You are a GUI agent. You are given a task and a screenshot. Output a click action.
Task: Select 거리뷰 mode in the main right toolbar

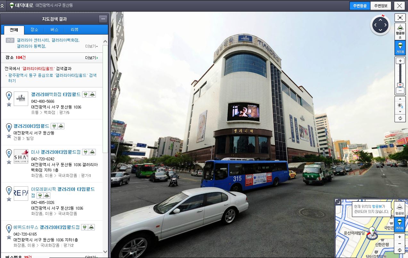coord(400,47)
